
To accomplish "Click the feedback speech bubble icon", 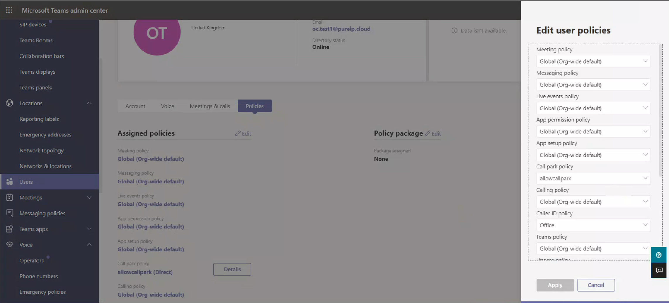I will click(x=659, y=270).
